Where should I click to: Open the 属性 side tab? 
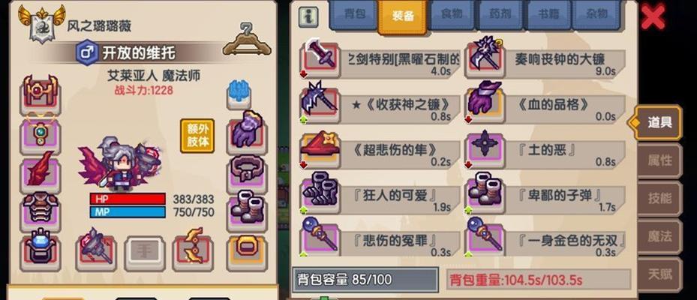pos(659,160)
